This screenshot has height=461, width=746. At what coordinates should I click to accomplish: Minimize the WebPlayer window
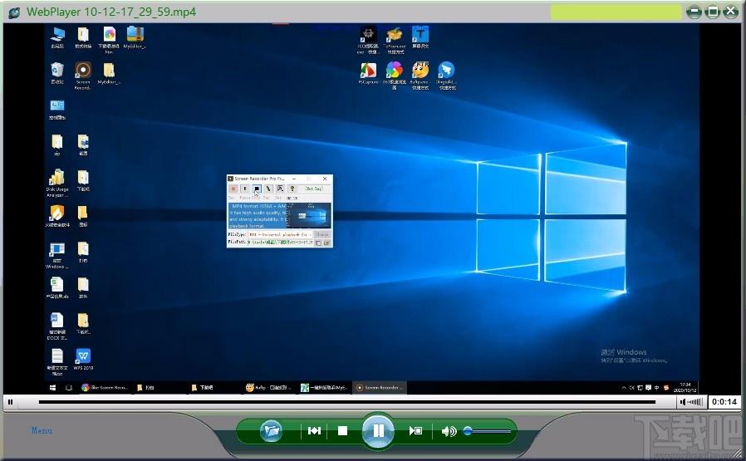[x=694, y=12]
